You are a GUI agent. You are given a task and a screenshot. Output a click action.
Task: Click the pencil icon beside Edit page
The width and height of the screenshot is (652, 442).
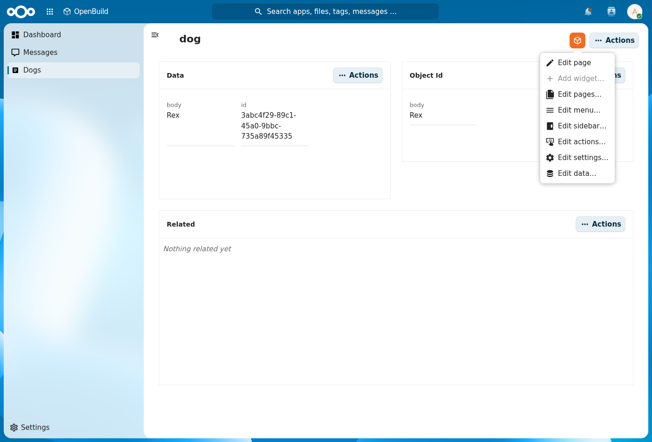[550, 63]
